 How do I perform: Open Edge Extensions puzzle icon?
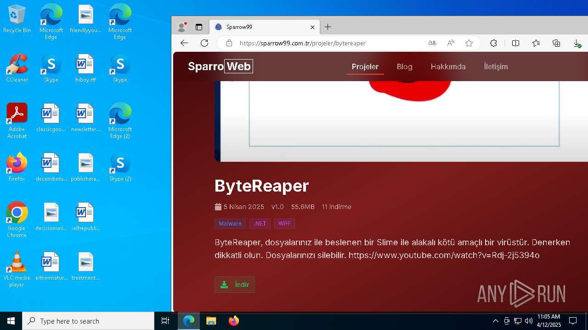493,43
